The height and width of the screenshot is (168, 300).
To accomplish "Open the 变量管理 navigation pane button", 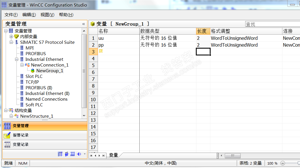I will [x=45, y=126].
